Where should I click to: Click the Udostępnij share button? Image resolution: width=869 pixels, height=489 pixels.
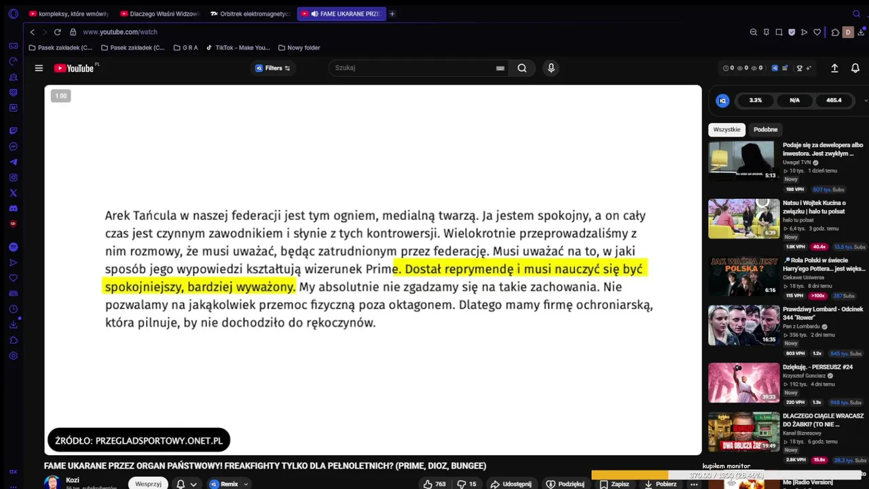click(x=511, y=484)
